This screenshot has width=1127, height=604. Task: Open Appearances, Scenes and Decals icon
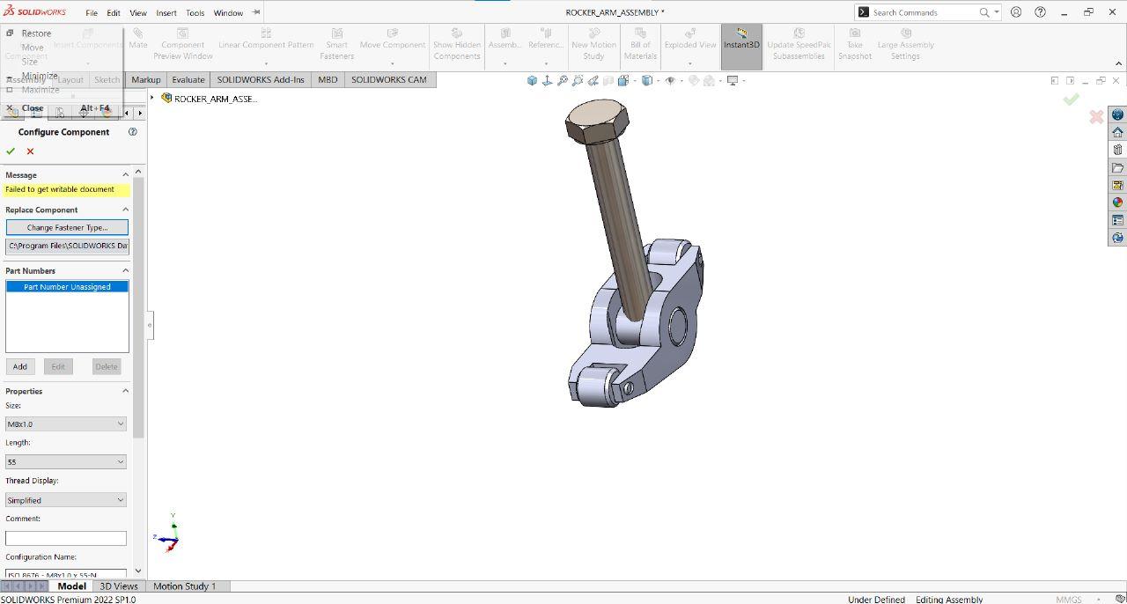click(x=1117, y=203)
